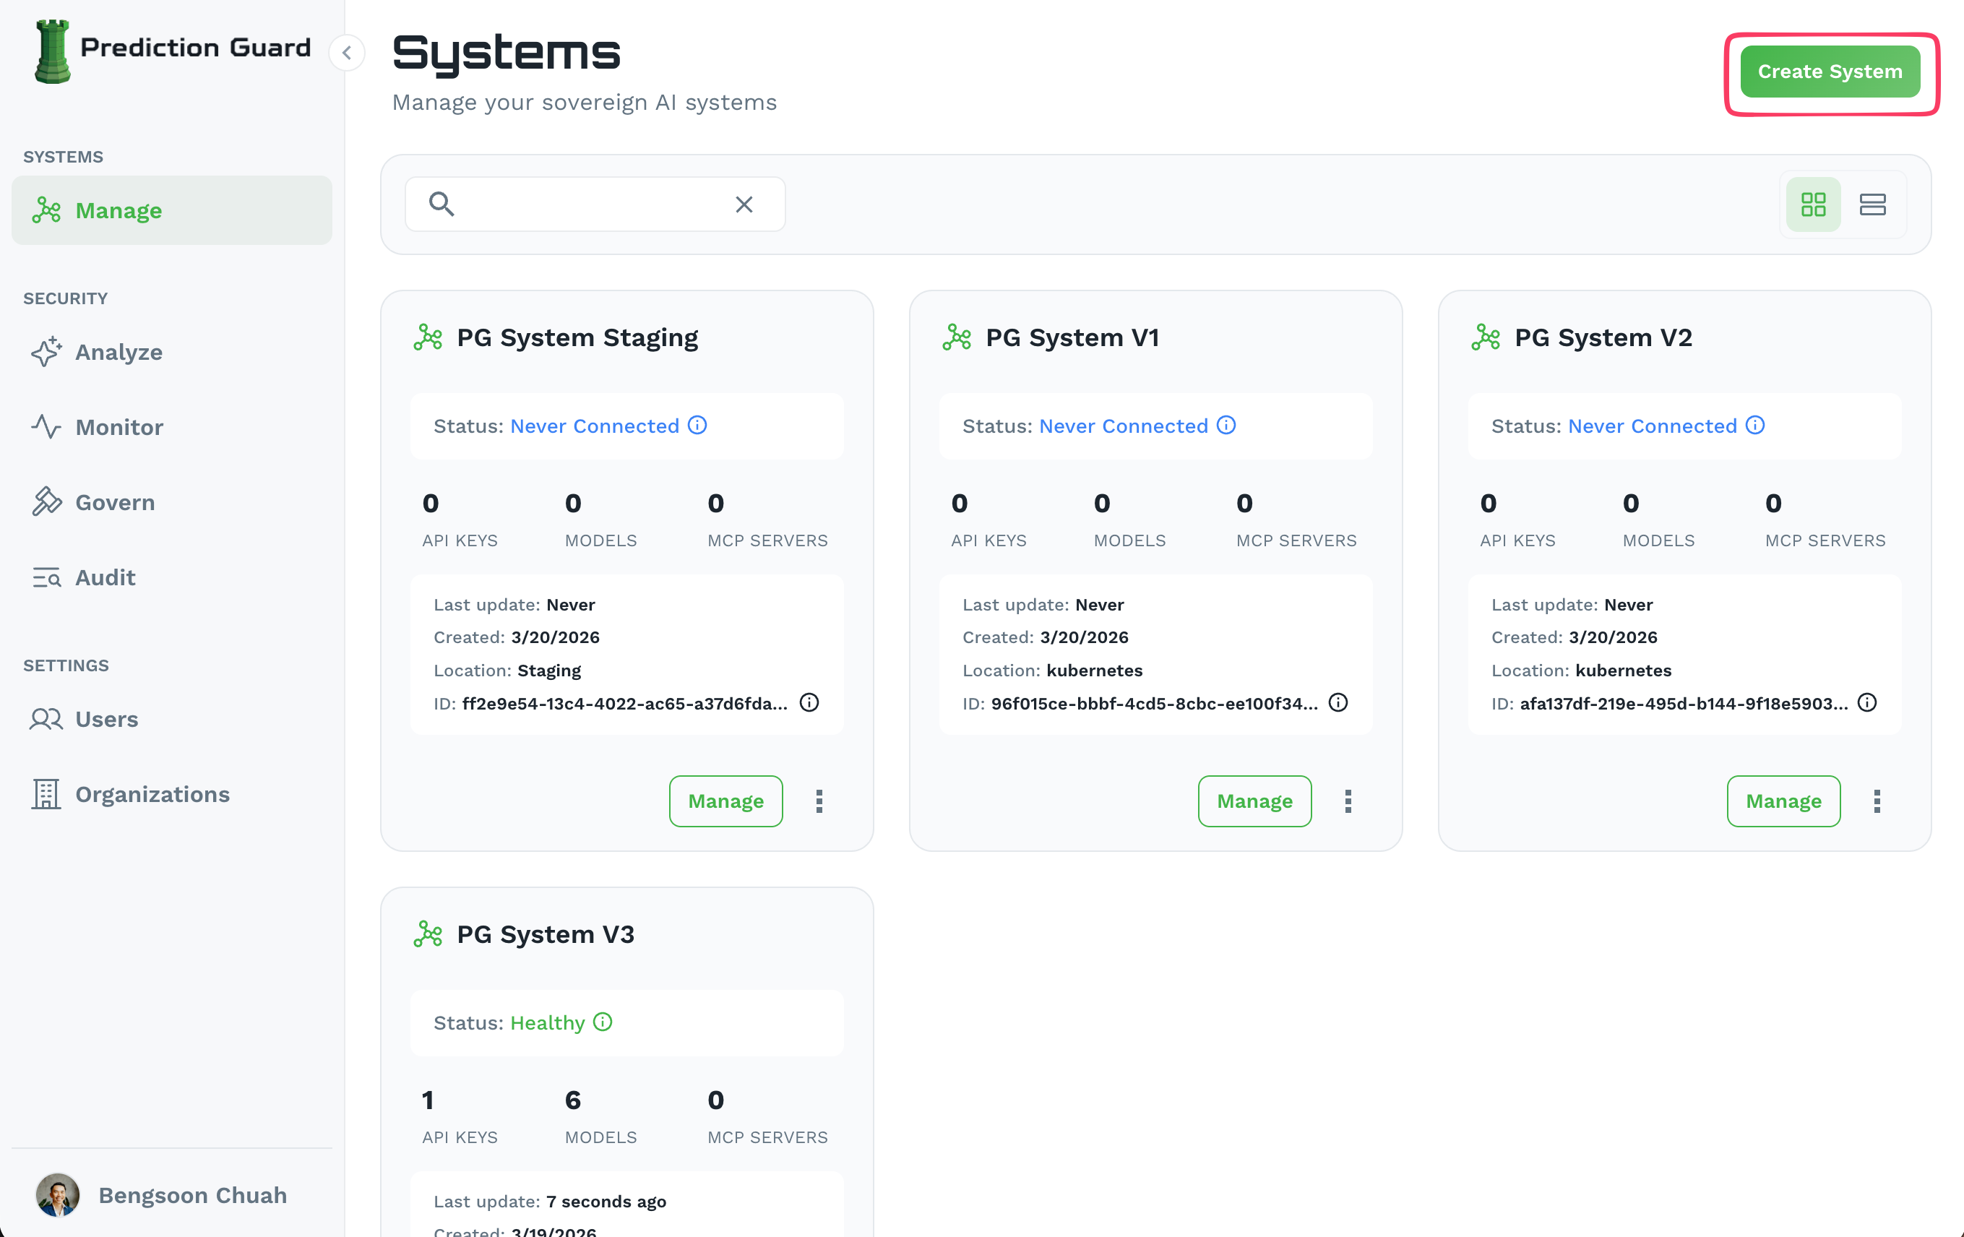Open the Monitor security section
This screenshot has height=1237, width=1964.
pos(119,426)
